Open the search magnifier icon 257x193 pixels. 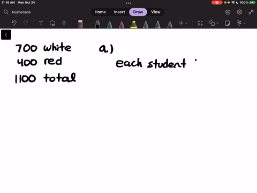(x=6, y=12)
